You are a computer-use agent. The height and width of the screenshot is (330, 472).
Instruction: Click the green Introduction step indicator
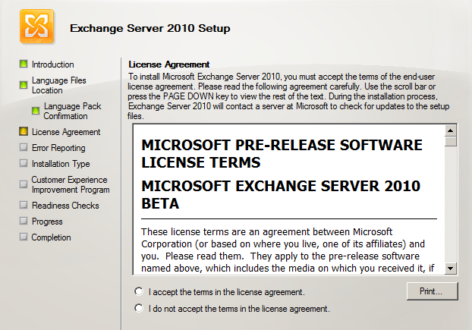point(24,64)
